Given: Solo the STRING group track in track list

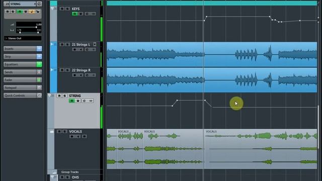Looking at the screenshot, I should pos(65,96).
